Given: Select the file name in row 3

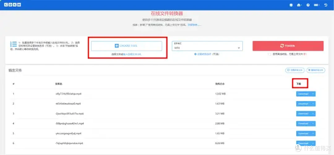Looking at the screenshot, I should pyautogui.click(x=69, y=114).
